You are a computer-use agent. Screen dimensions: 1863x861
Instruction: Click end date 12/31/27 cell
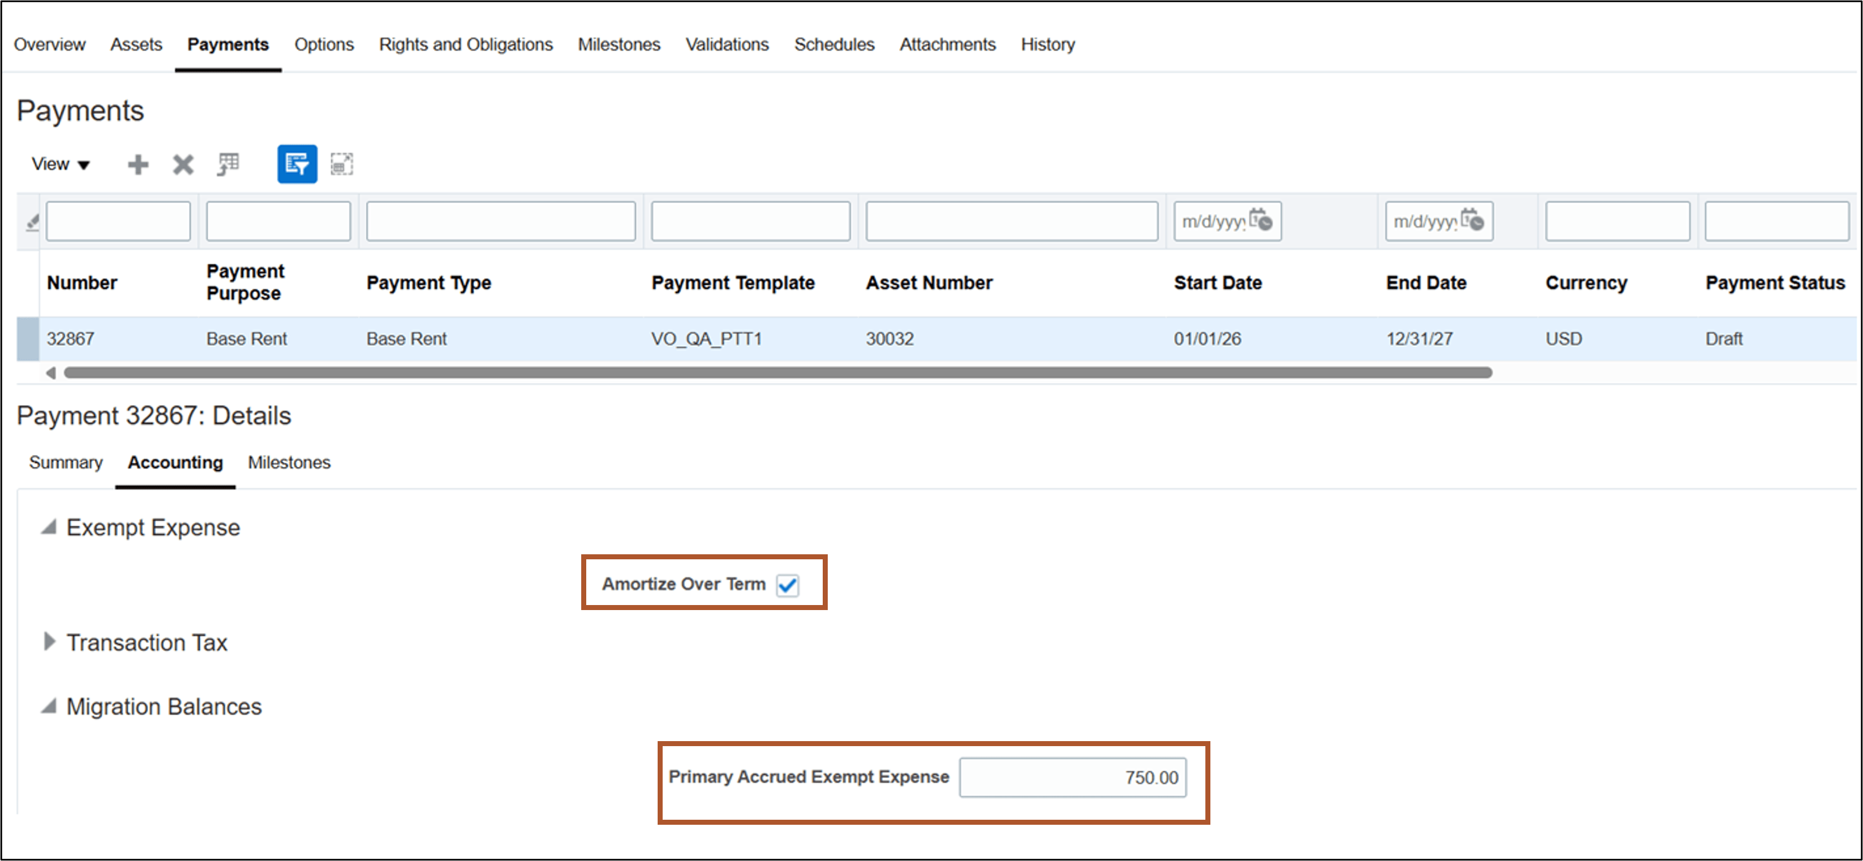tap(1419, 339)
